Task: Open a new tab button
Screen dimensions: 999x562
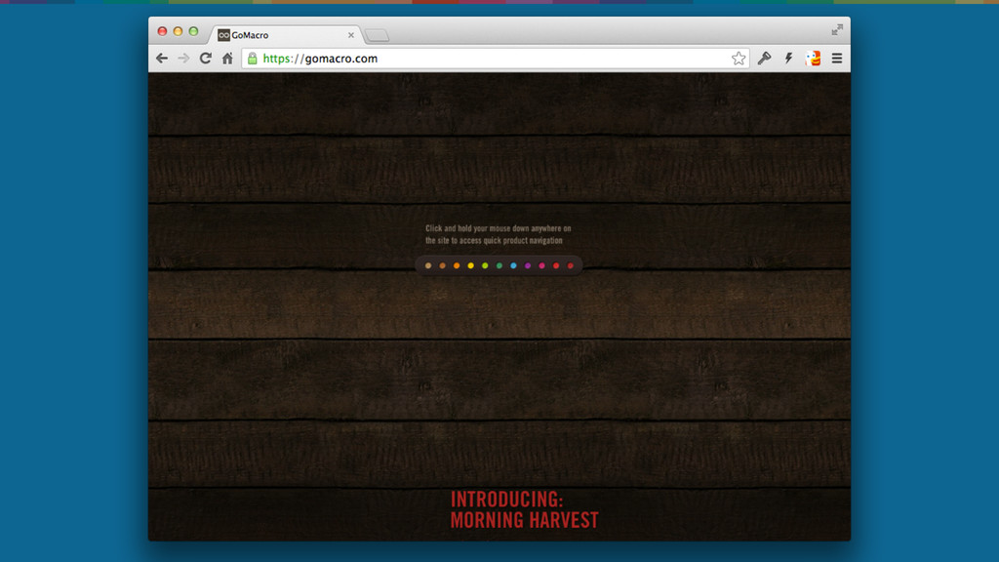Action: (378, 36)
